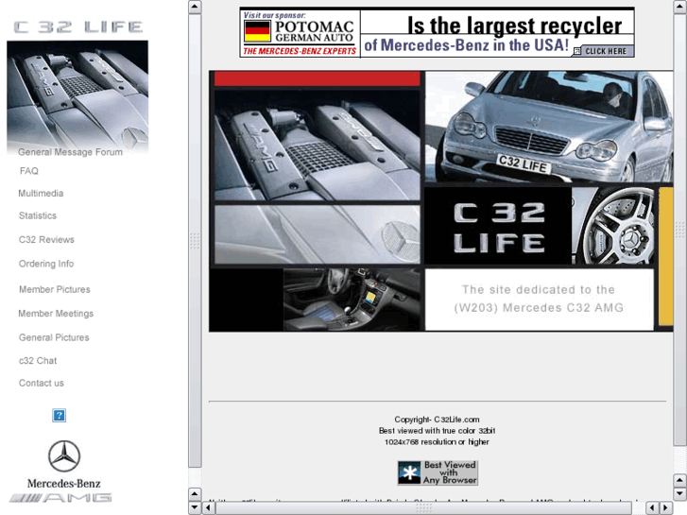Click the AMG wheel photo
Screen dimensions: 687x515
613,226
